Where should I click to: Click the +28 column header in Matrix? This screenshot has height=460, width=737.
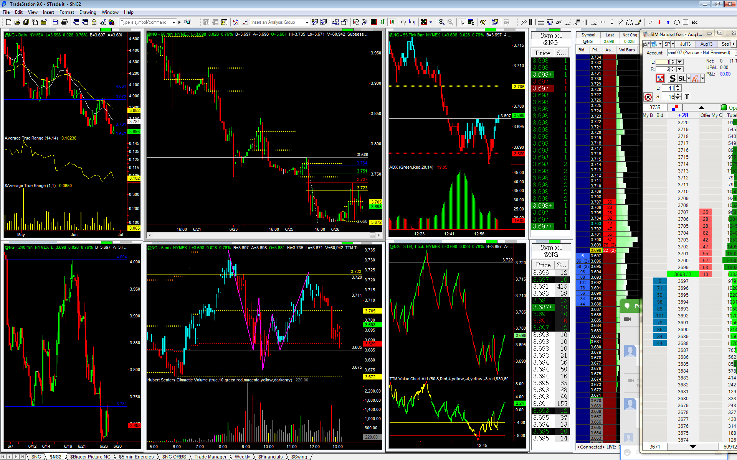click(x=683, y=115)
